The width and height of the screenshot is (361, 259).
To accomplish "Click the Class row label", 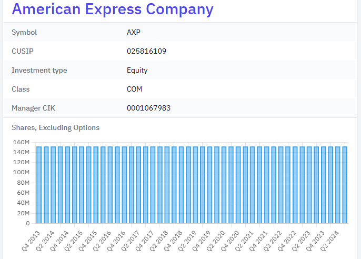I will tap(21, 89).
